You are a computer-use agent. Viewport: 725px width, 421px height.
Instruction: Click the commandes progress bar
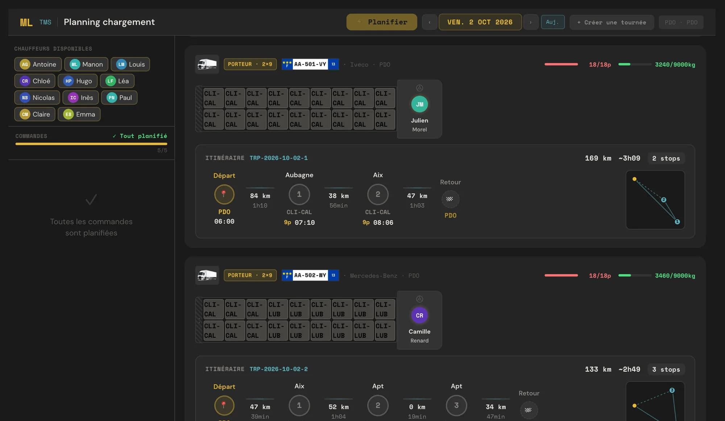coord(91,144)
